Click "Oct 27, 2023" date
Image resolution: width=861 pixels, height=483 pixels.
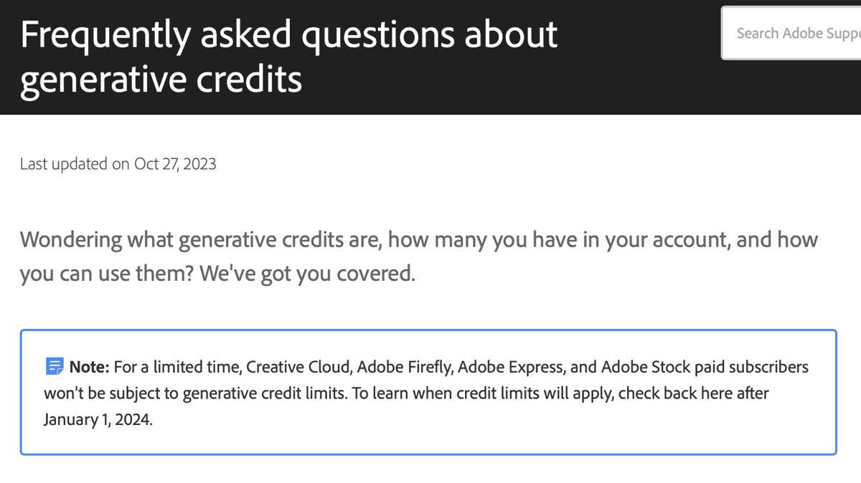175,164
